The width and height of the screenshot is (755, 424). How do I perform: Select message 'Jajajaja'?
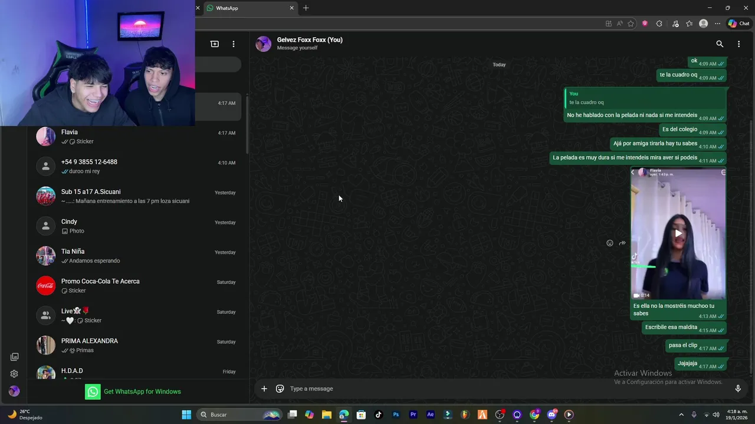[701, 365]
